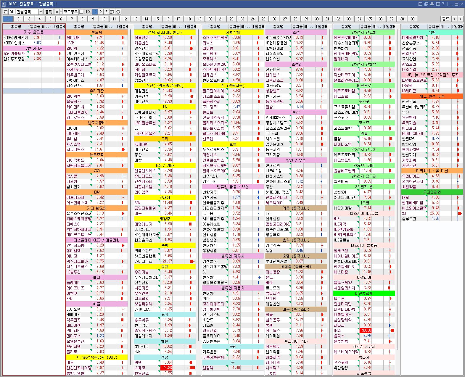This screenshot has height=377, width=465.
Task: Click the 코드등록 button
Action: (x=71, y=12)
